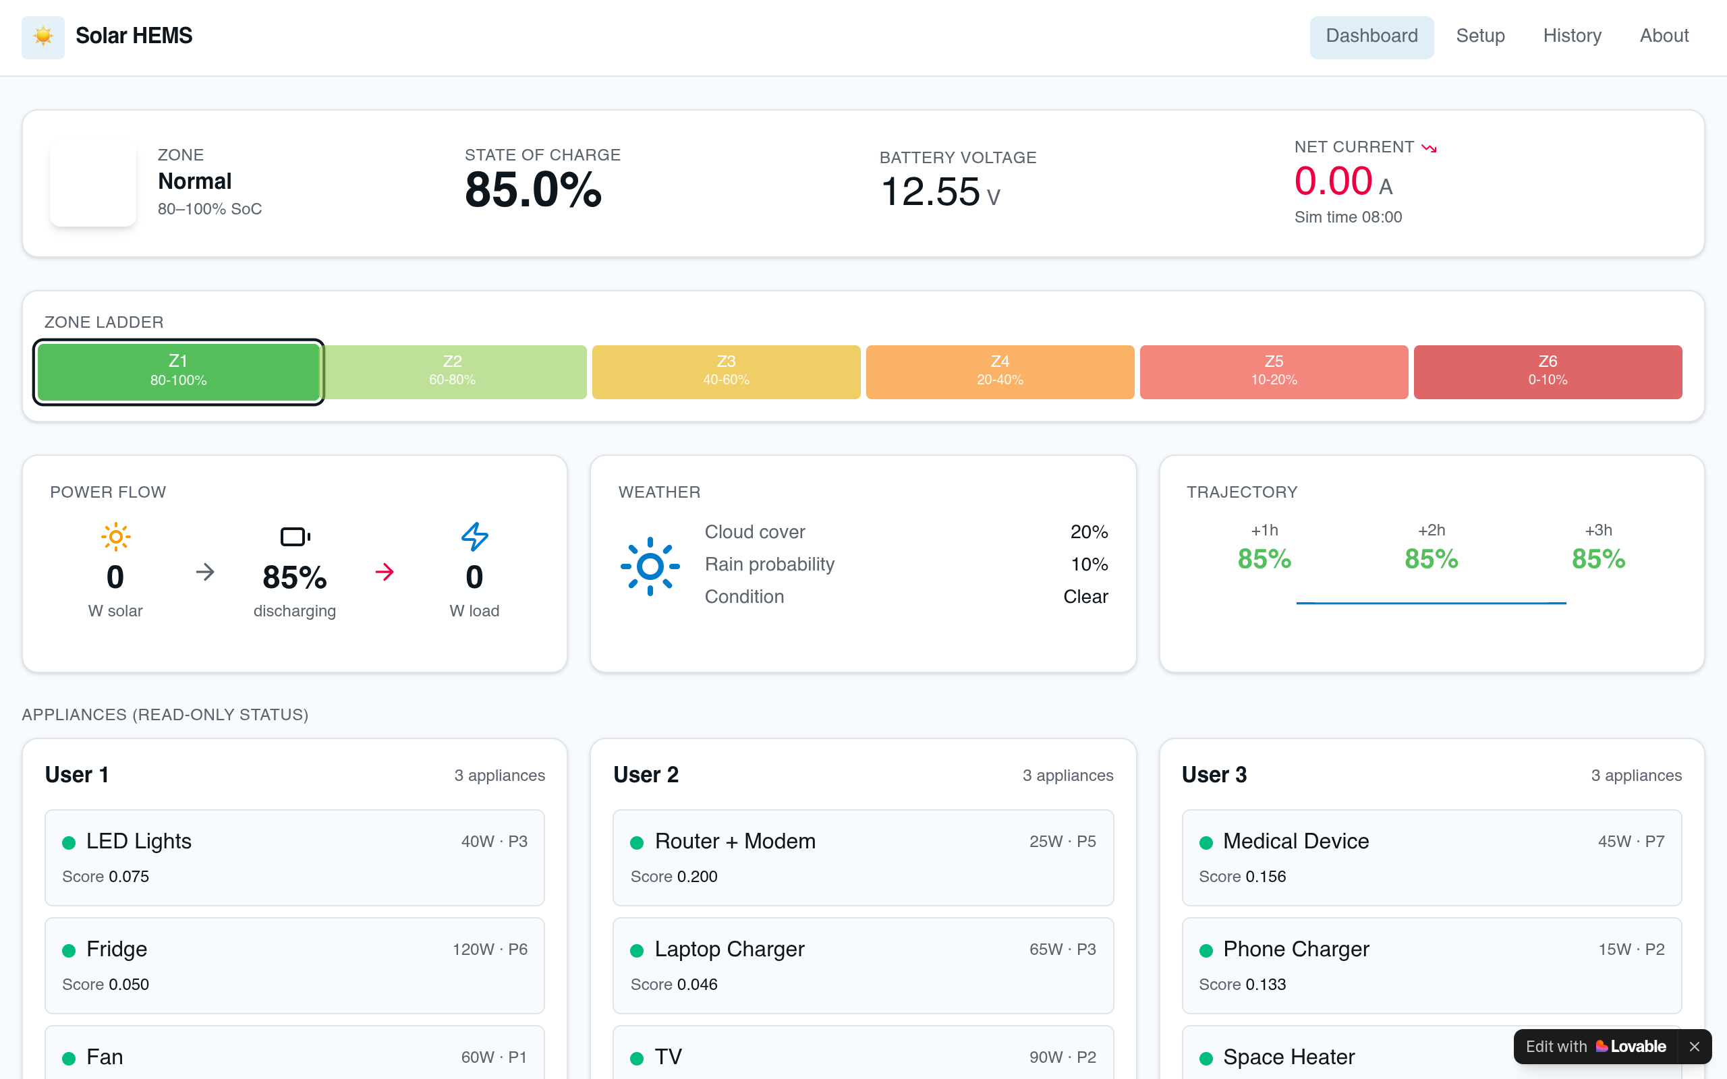Viewport: 1727px width, 1079px height.
Task: Go to the About page
Action: pos(1664,36)
